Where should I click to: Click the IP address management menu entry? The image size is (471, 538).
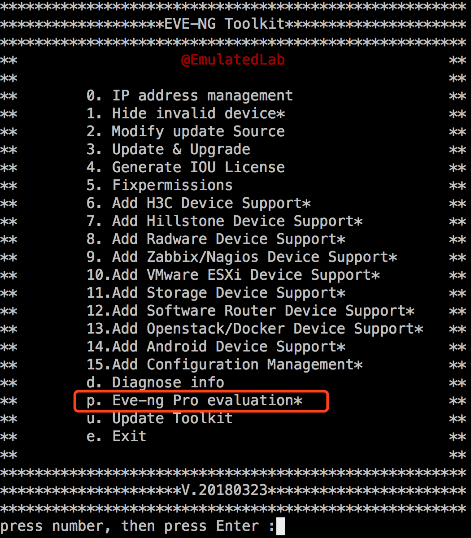pos(189,95)
